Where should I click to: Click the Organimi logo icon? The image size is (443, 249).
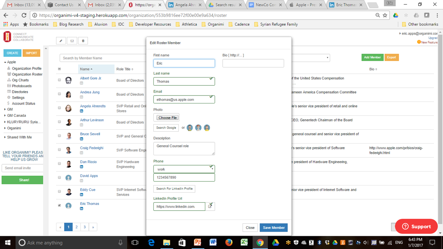click(x=7, y=37)
